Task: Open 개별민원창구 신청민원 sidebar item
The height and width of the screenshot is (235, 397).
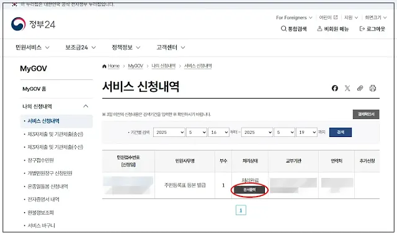Action: coord(50,173)
